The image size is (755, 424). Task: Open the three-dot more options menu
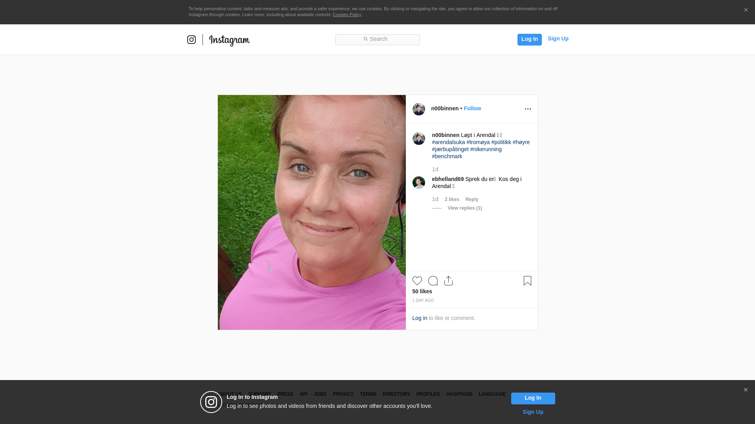tap(528, 109)
